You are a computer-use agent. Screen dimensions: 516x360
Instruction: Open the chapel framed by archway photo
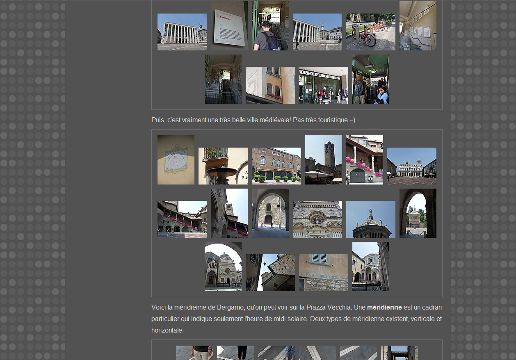click(x=223, y=267)
